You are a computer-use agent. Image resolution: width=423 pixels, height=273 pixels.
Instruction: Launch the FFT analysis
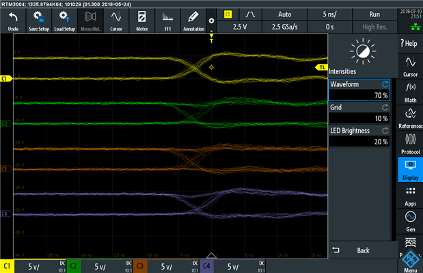point(168,21)
